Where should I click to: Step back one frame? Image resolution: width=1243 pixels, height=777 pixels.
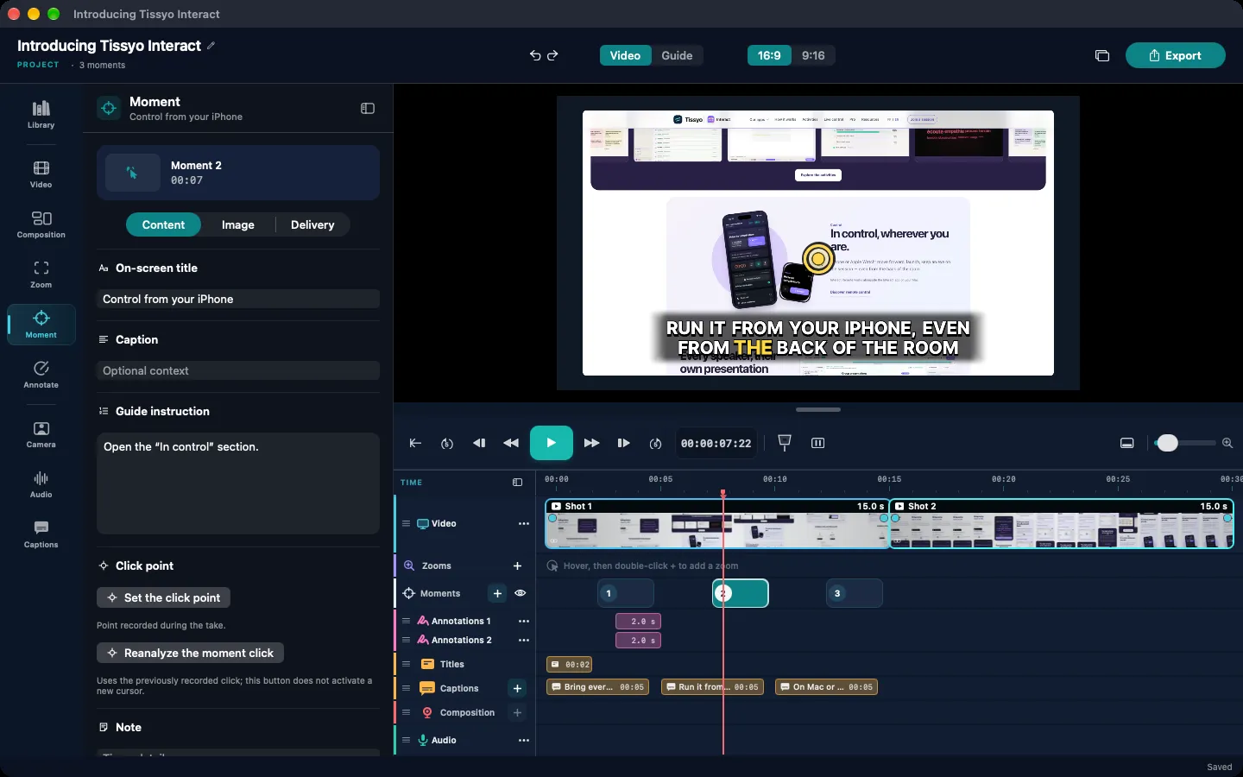pyautogui.click(x=479, y=443)
